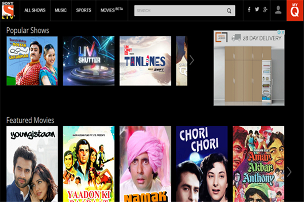Open the My Q queue button
Viewport: 304px width, 202px height.
295,10
